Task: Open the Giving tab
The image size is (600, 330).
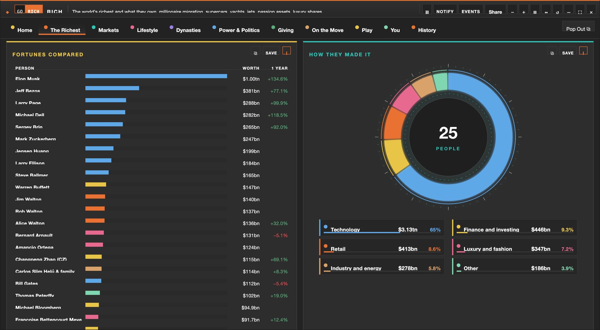Action: [x=282, y=30]
